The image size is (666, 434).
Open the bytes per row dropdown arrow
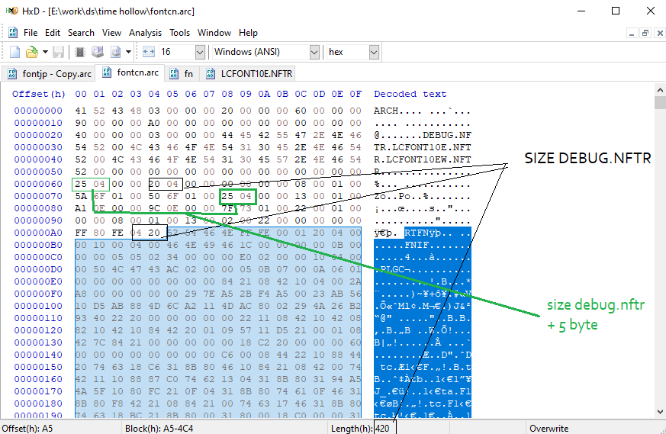click(x=200, y=52)
